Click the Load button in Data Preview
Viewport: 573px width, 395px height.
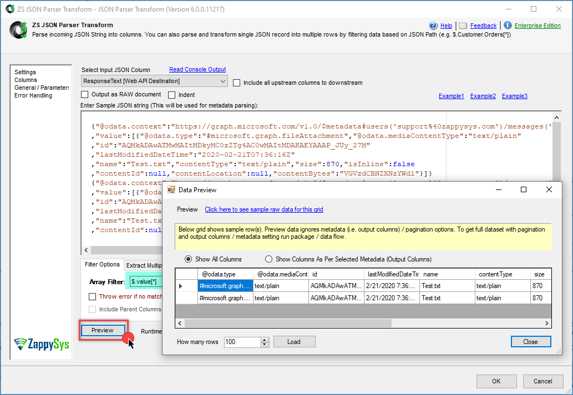[x=294, y=342]
